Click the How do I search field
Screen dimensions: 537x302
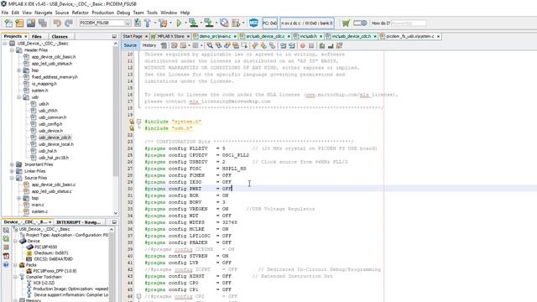coord(409,23)
